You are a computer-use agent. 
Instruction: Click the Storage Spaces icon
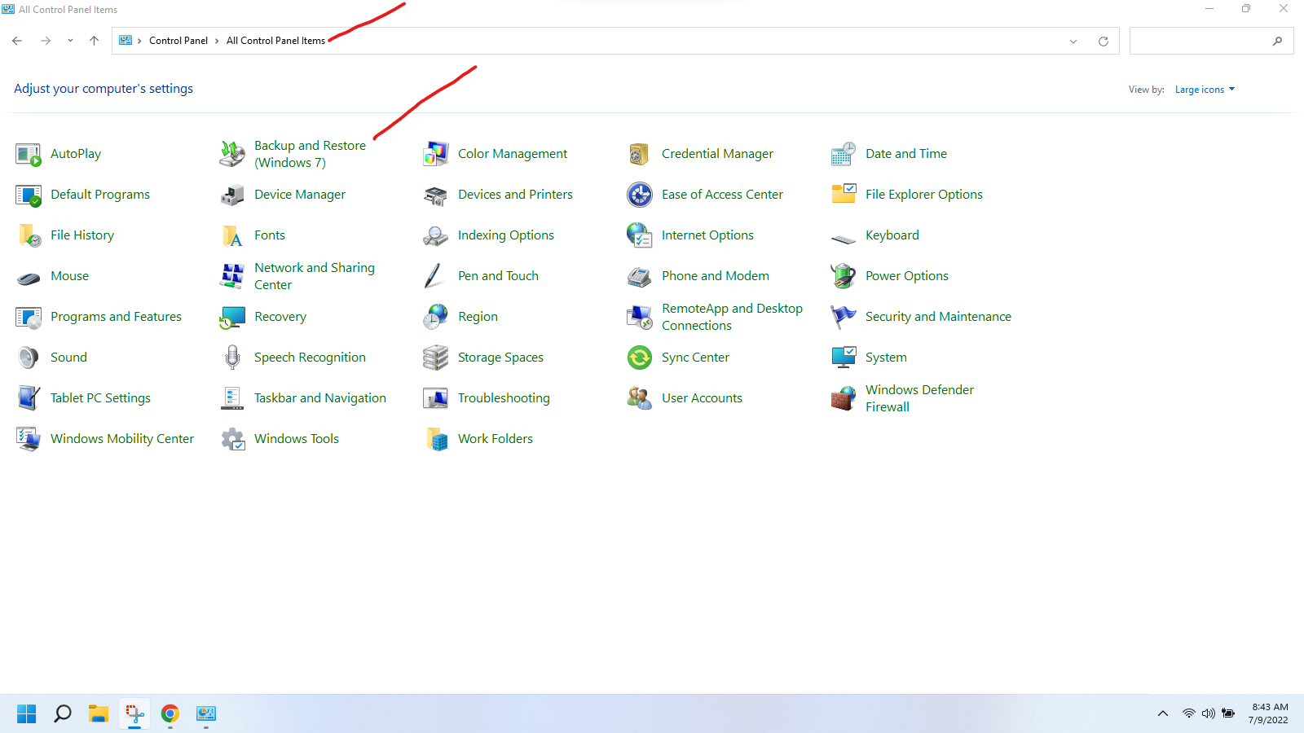tap(436, 358)
